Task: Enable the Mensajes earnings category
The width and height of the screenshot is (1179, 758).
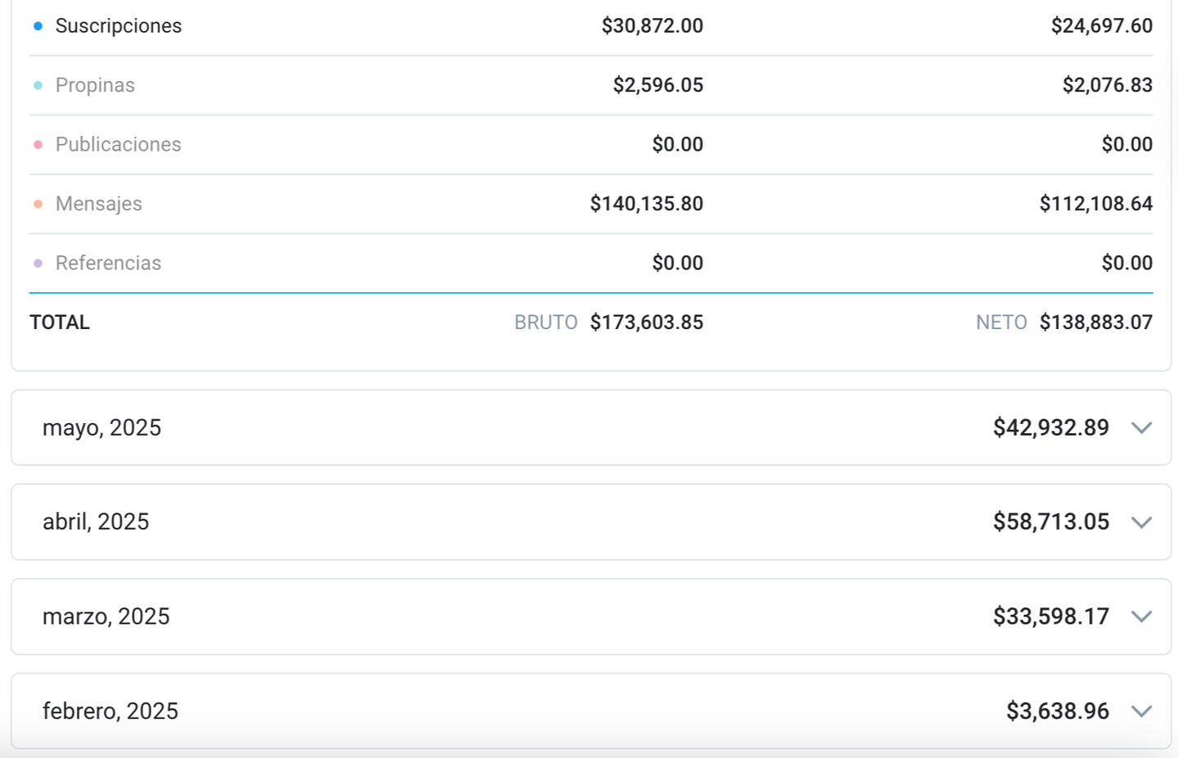Action: (x=98, y=204)
